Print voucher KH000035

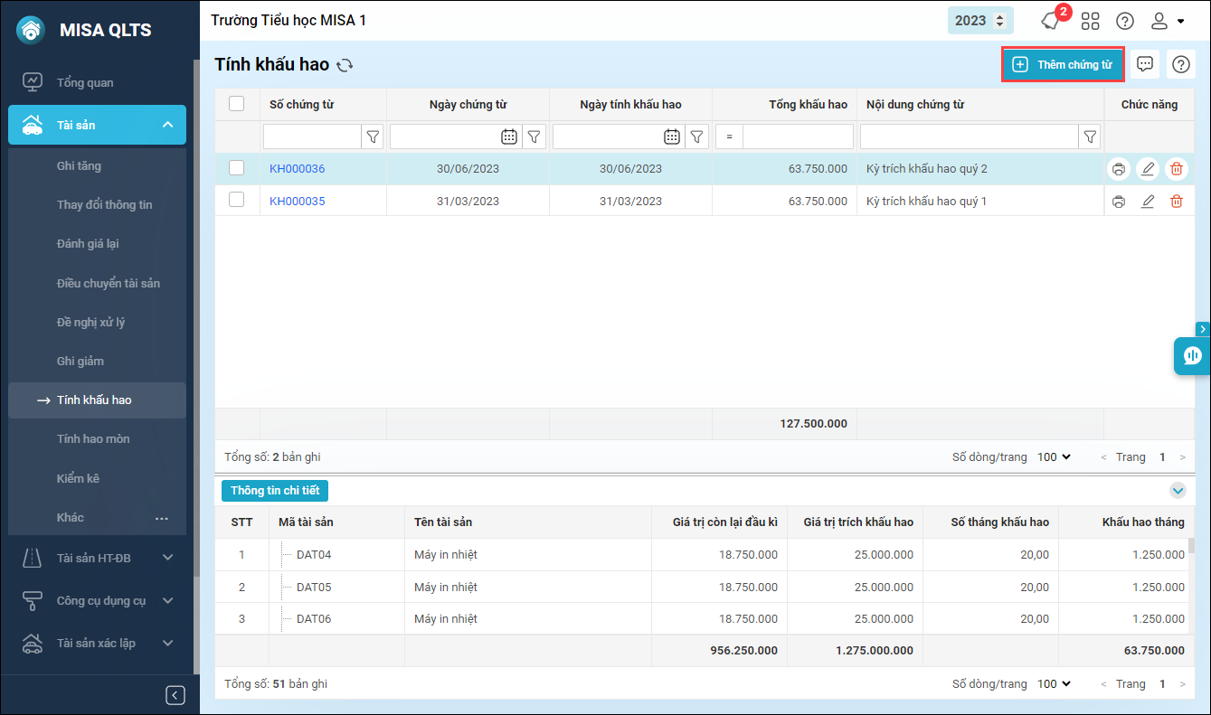pos(1119,202)
